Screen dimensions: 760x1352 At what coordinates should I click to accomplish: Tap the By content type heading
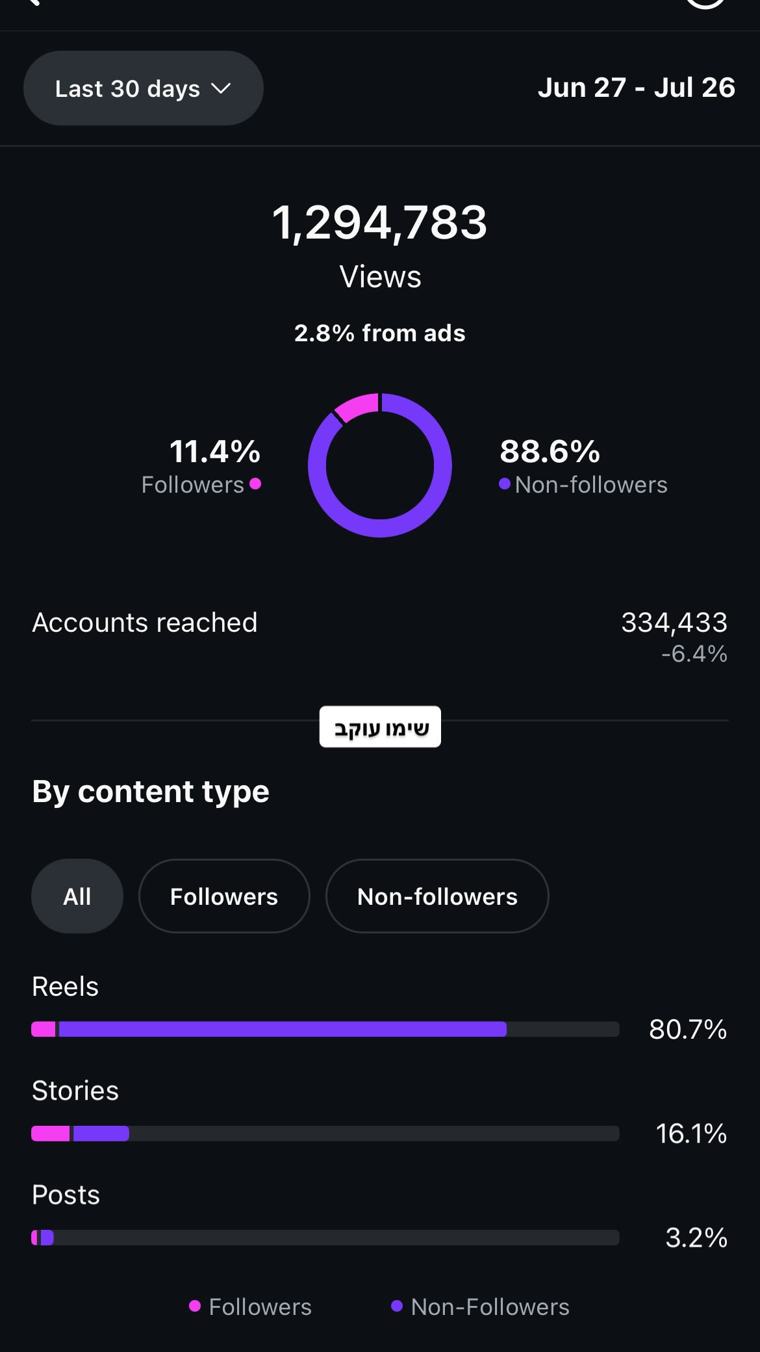pos(151,792)
